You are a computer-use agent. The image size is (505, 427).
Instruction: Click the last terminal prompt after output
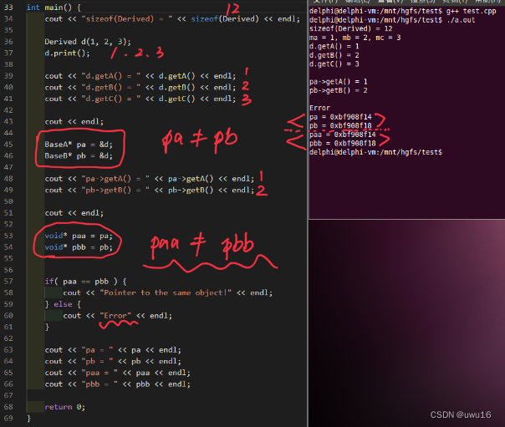click(x=376, y=152)
